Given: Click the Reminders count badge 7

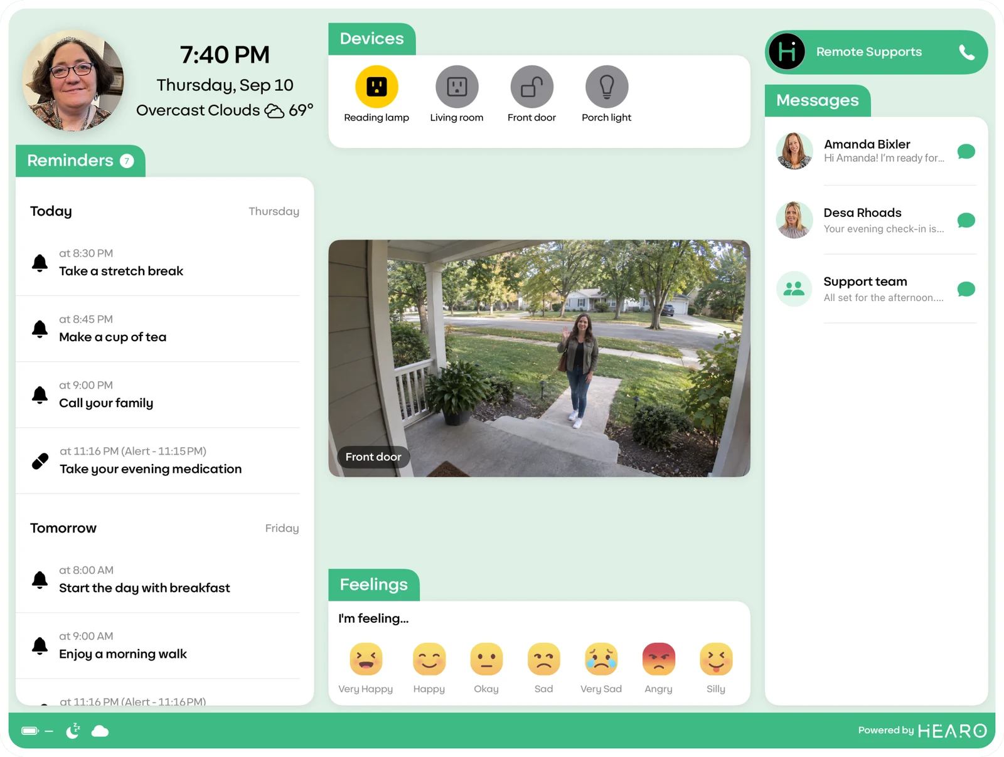Looking at the screenshot, I should (x=127, y=161).
